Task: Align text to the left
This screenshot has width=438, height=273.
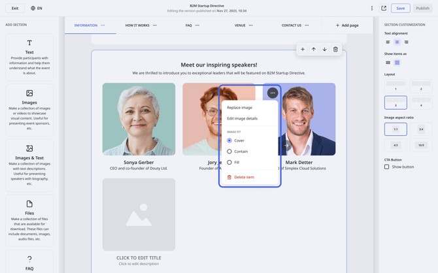Action: click(x=388, y=42)
